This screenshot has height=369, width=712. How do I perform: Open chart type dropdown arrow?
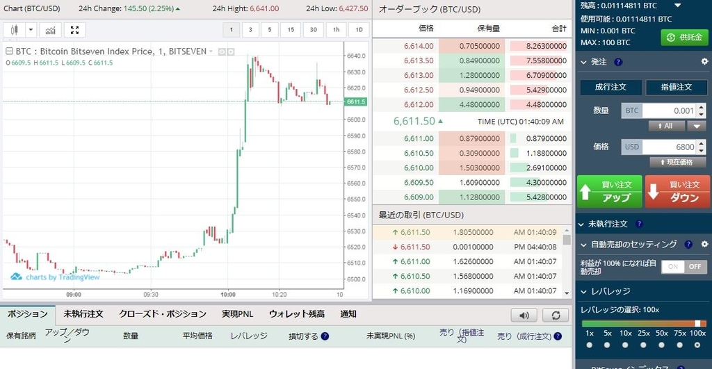(x=31, y=30)
